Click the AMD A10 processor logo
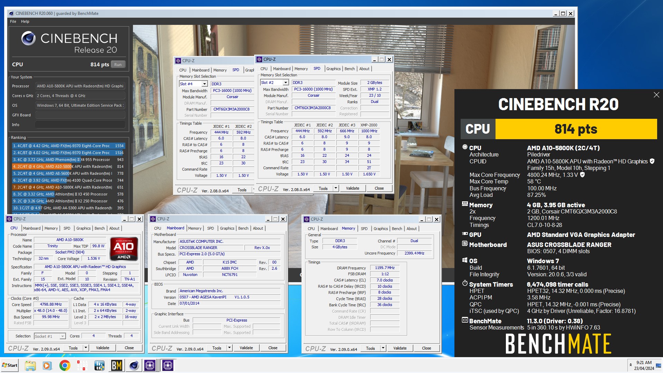 (124, 249)
